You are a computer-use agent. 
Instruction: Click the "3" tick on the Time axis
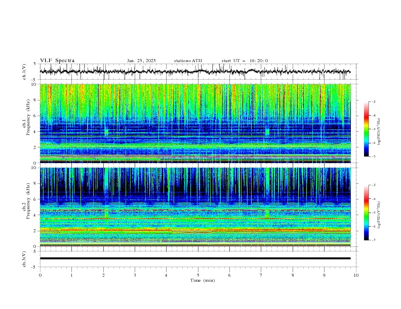pyautogui.click(x=135, y=275)
